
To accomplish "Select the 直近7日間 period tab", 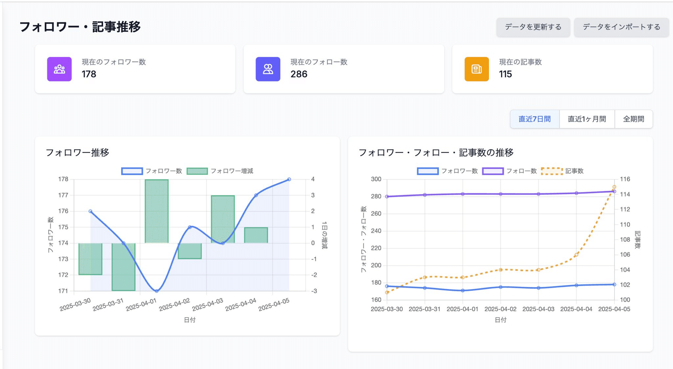I will 535,119.
